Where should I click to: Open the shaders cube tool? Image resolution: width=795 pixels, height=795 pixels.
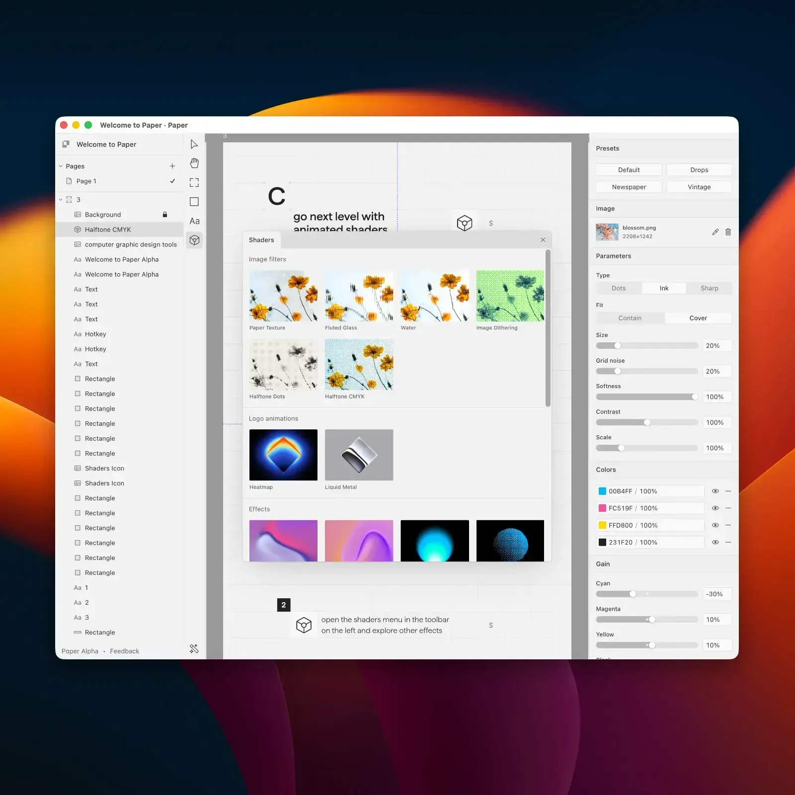tap(194, 240)
